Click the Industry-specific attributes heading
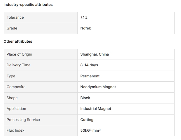Screen dimensions: 181x140 pyautogui.click(x=28, y=5)
